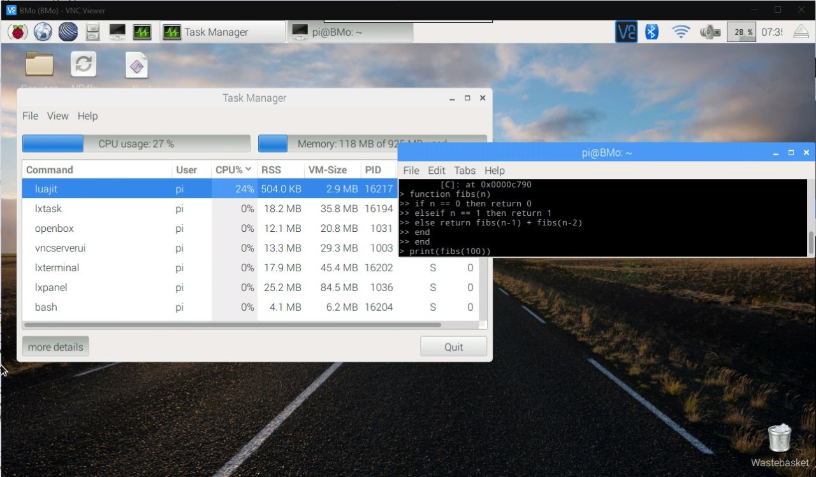Open Task Manager's File menu
Screen dimensions: 816x477
tap(30, 116)
